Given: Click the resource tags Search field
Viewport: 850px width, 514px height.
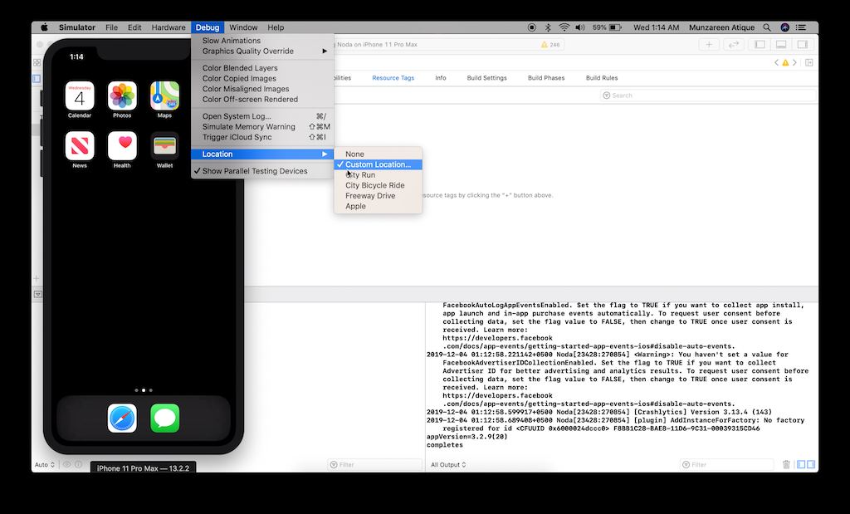Looking at the screenshot, I should pos(708,95).
